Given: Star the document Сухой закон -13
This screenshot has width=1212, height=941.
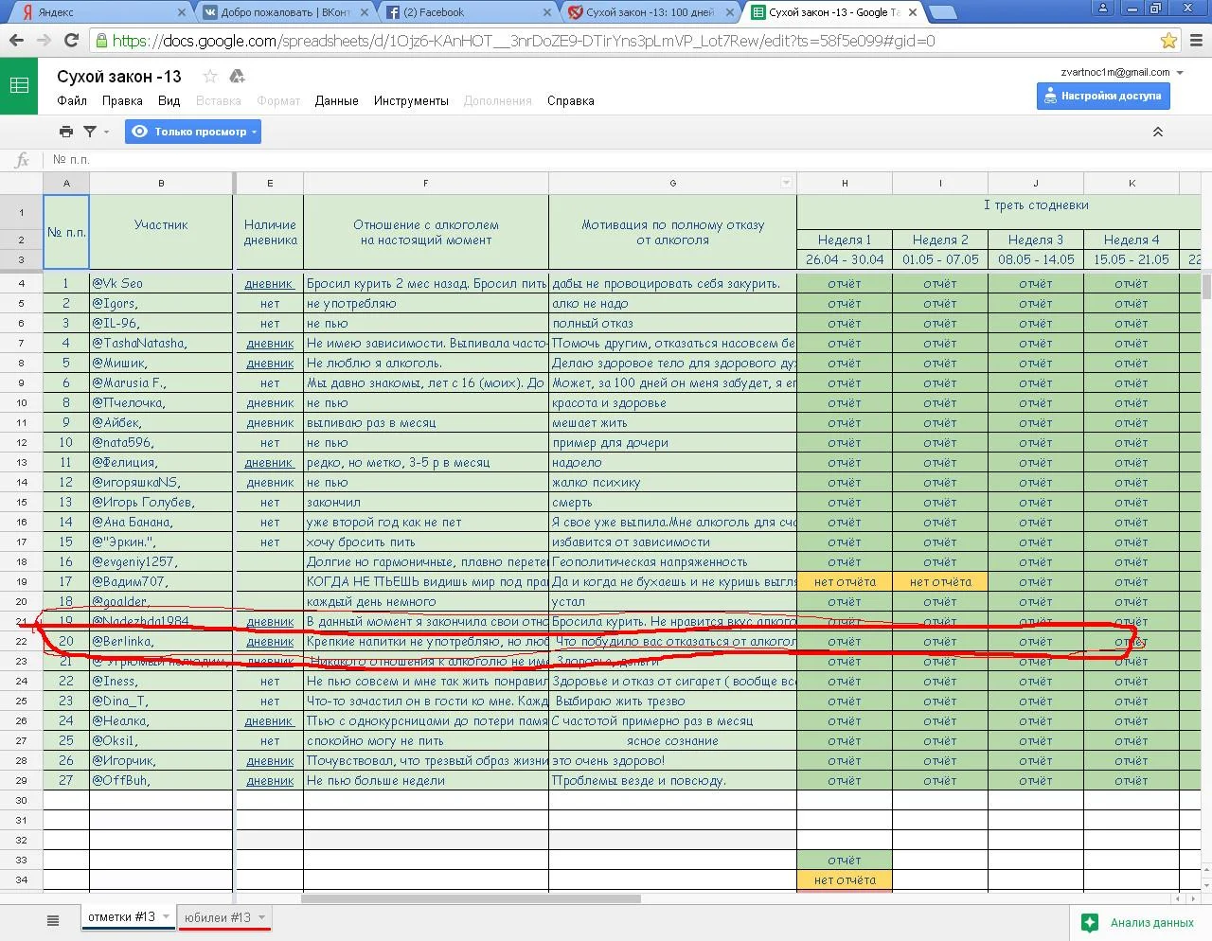Looking at the screenshot, I should point(210,77).
